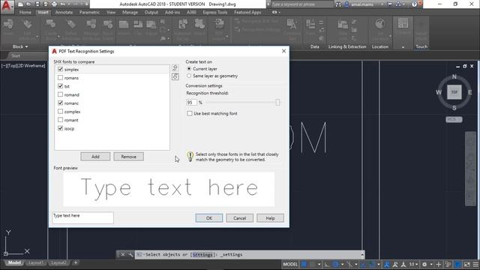The width and height of the screenshot is (480, 270).
Task: Select Current layer radio button
Action: pos(189,68)
